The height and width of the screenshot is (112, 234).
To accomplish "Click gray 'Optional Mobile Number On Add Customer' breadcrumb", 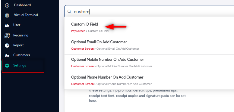I will (124, 66).
